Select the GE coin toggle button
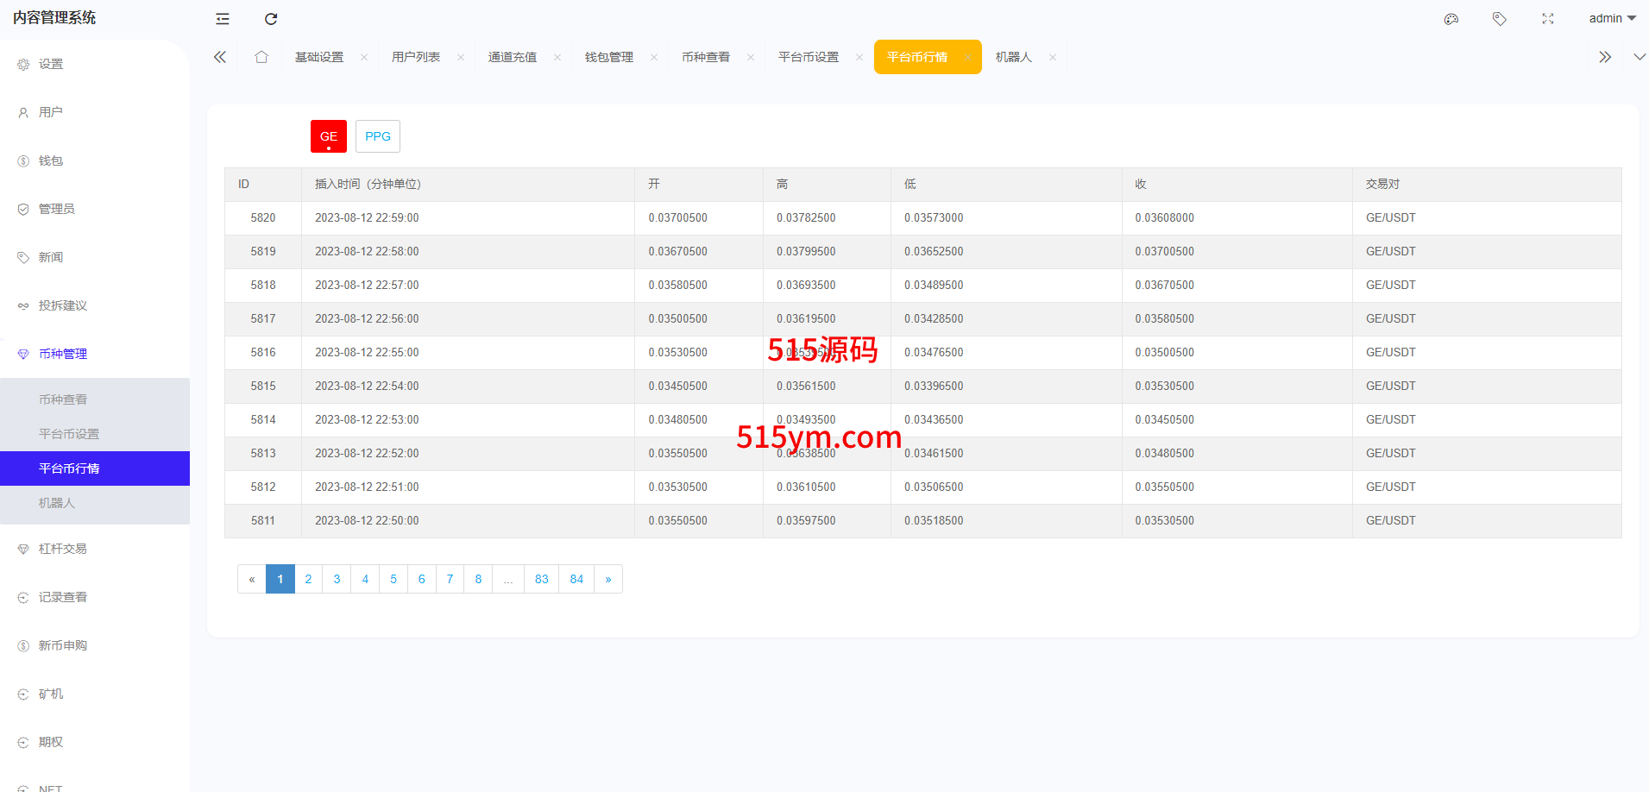The height and width of the screenshot is (792, 1649). [x=329, y=136]
